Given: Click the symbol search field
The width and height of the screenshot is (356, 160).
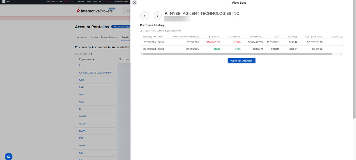Looking at the screenshot, I should (x=127, y=11).
